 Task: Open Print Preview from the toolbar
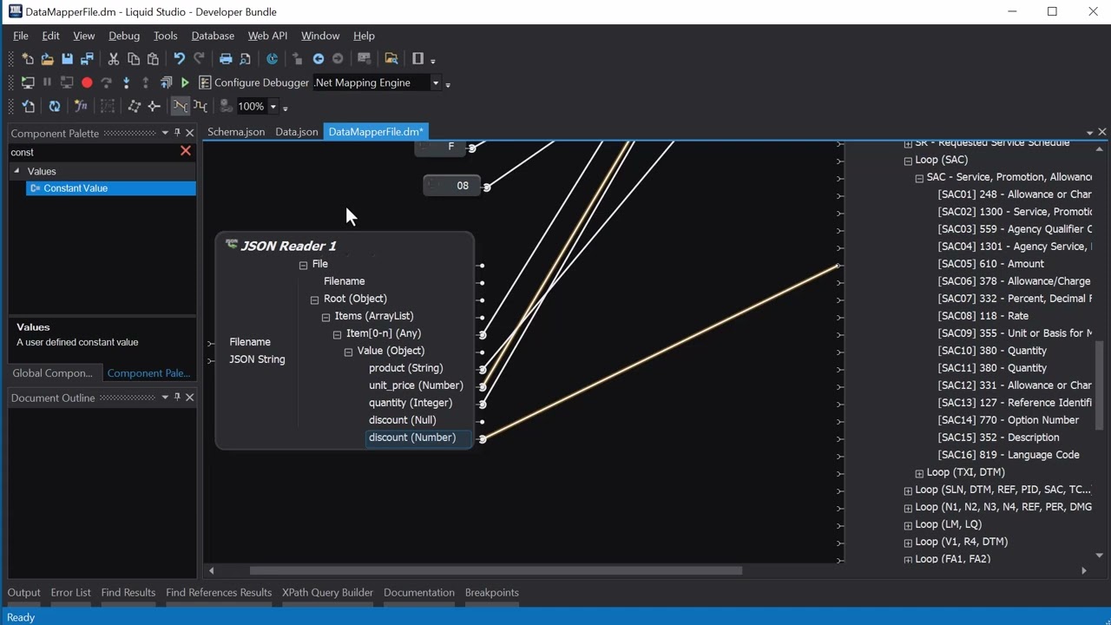(246, 59)
